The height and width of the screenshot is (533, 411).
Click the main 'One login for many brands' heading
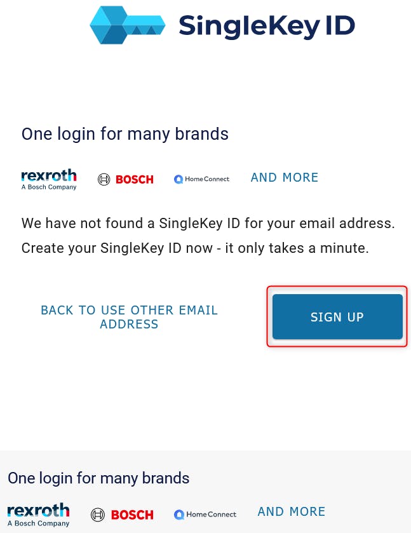point(125,134)
